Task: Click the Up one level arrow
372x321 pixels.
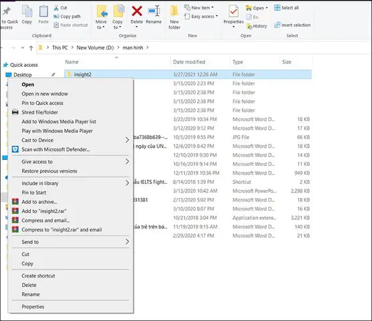Action: point(31,48)
